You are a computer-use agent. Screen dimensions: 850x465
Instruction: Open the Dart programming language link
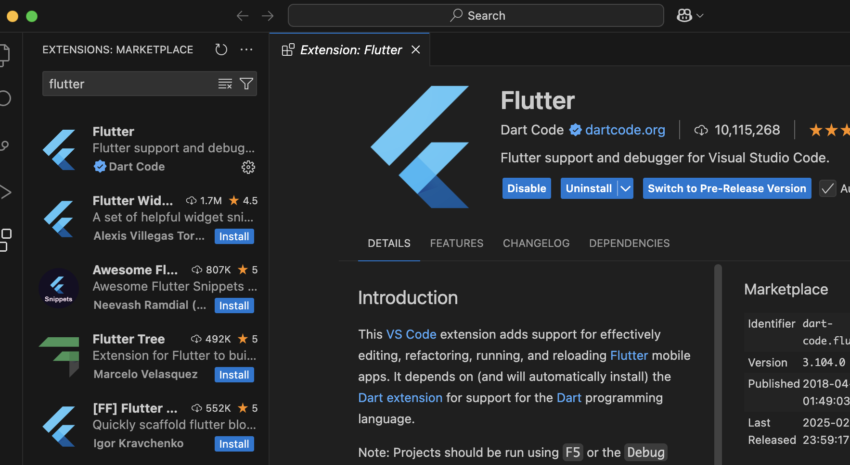[569, 398]
